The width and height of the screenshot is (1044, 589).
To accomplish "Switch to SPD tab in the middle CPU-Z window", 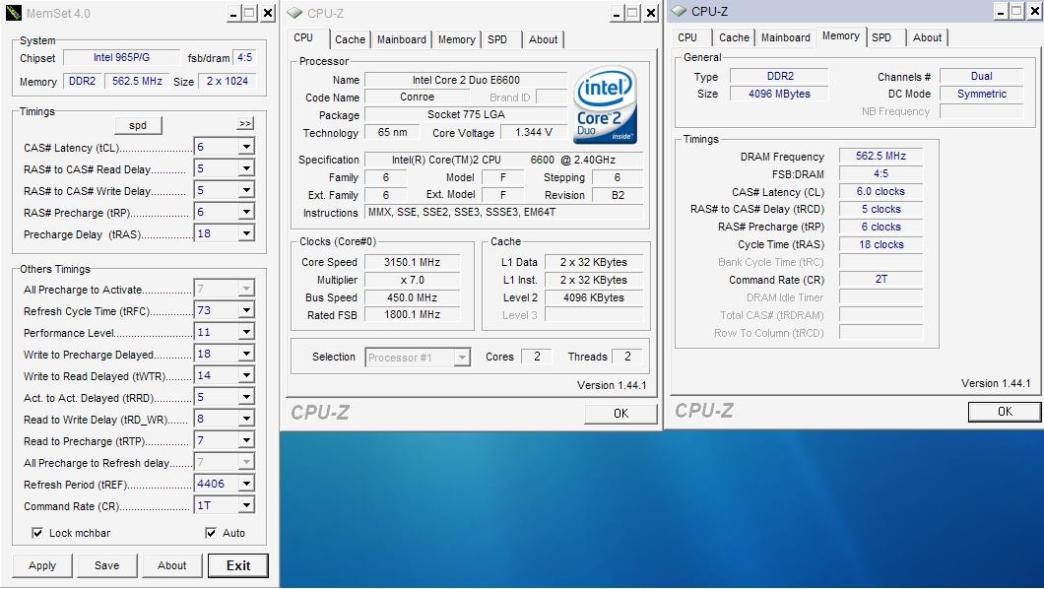I will (x=497, y=40).
